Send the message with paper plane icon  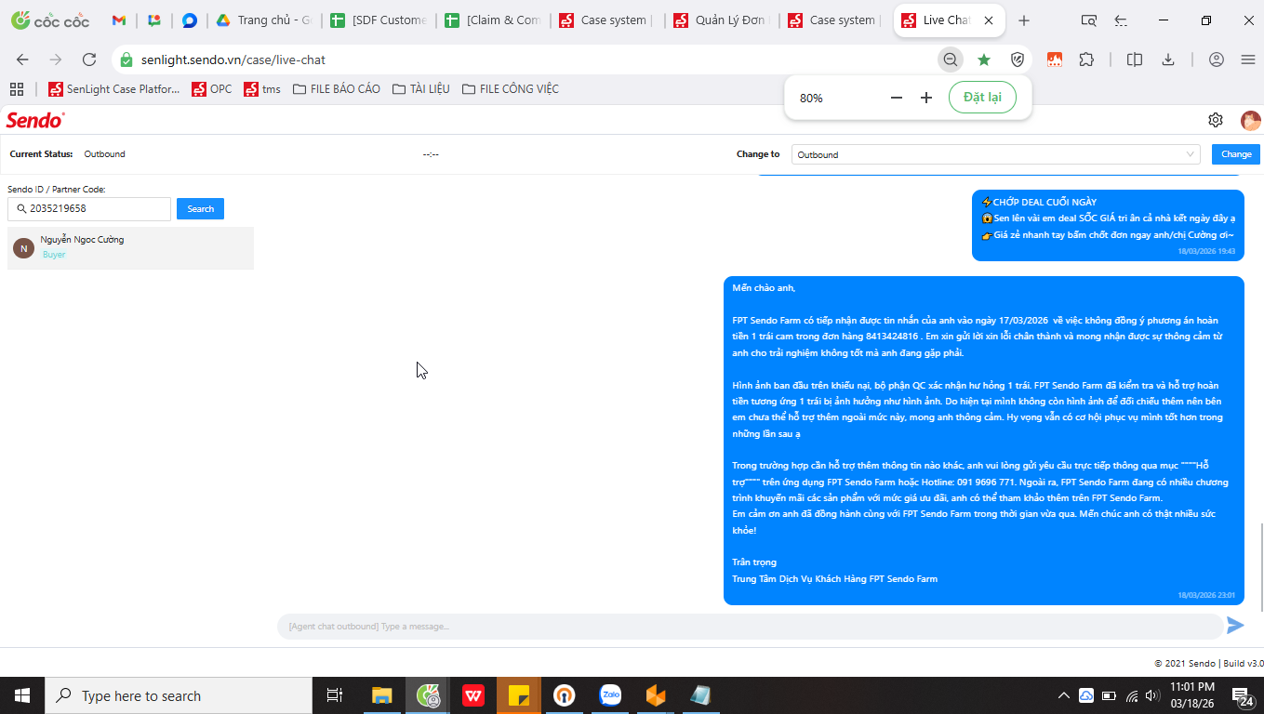(1235, 626)
